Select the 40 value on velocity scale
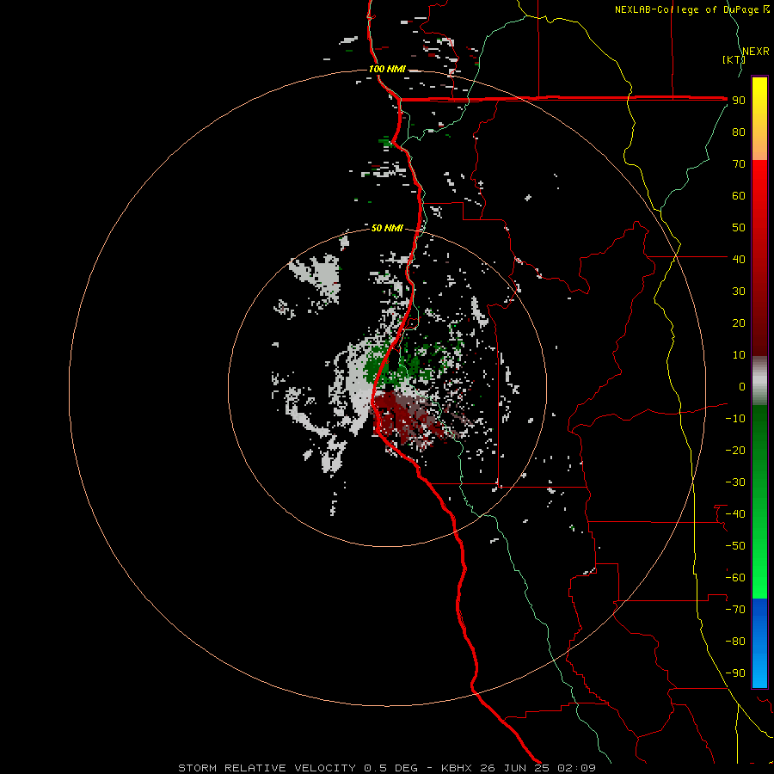The image size is (774, 774). click(739, 259)
